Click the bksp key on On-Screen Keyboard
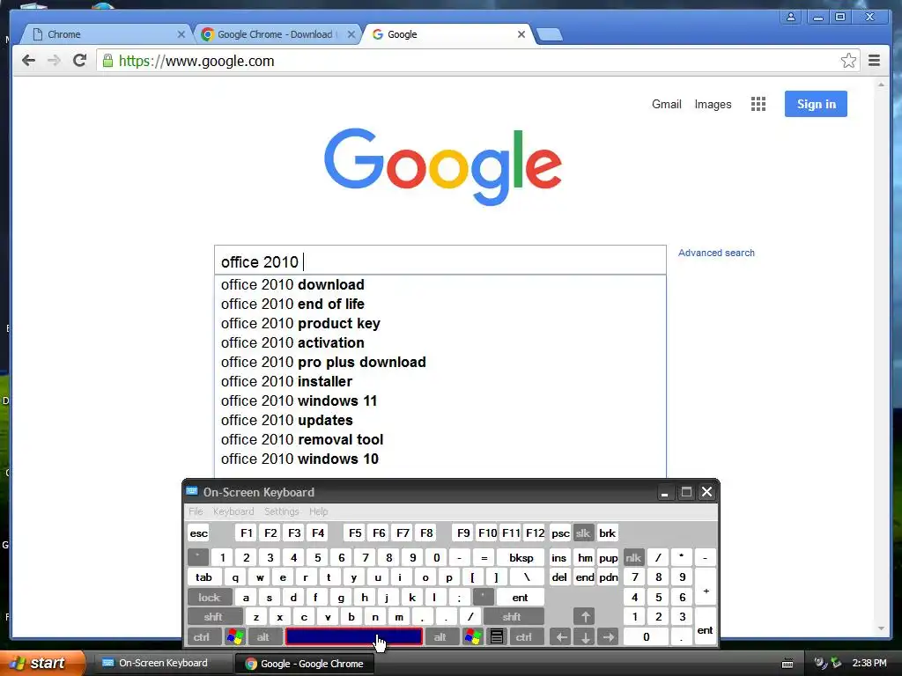This screenshot has width=902, height=676. pyautogui.click(x=521, y=557)
